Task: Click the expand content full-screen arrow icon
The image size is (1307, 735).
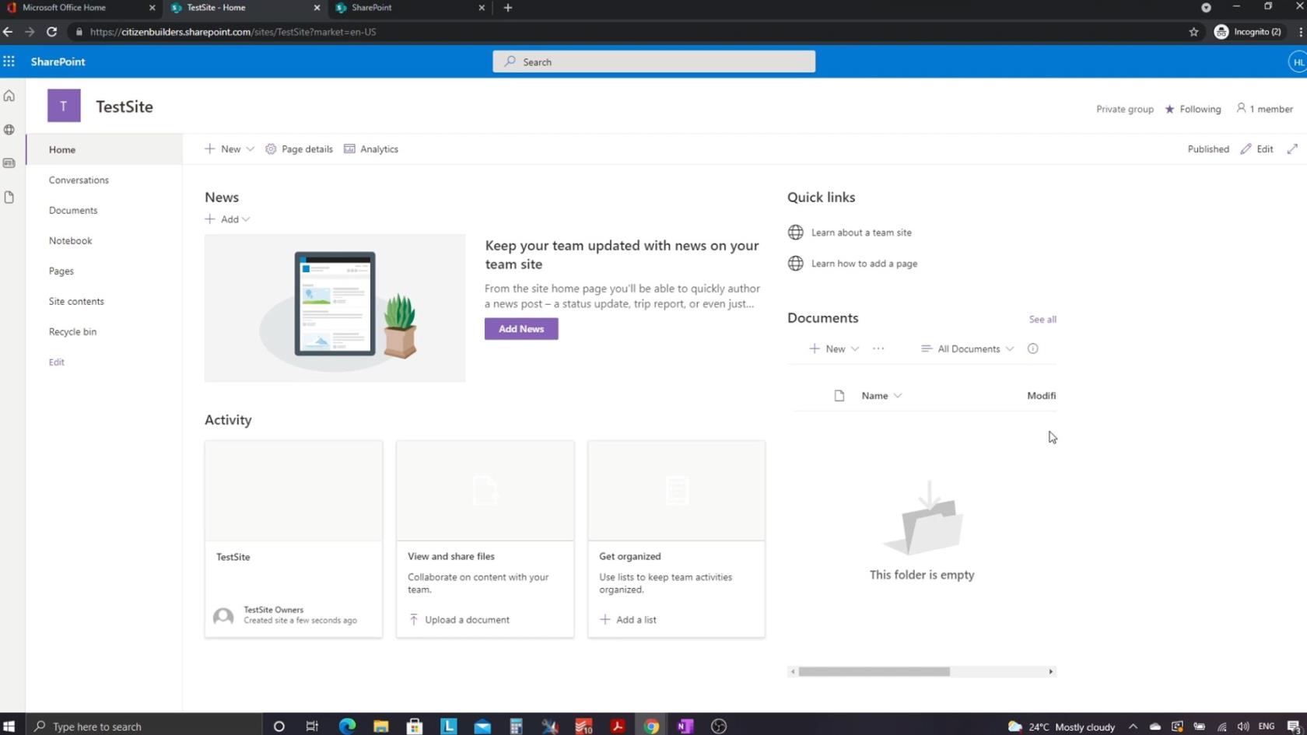Action: click(1292, 149)
